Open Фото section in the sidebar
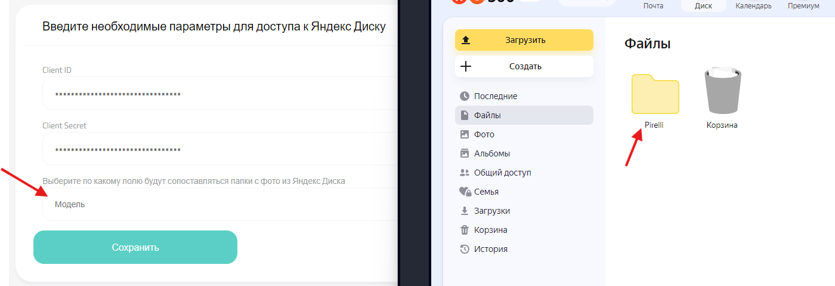This screenshot has height=286, width=835. click(524, 134)
